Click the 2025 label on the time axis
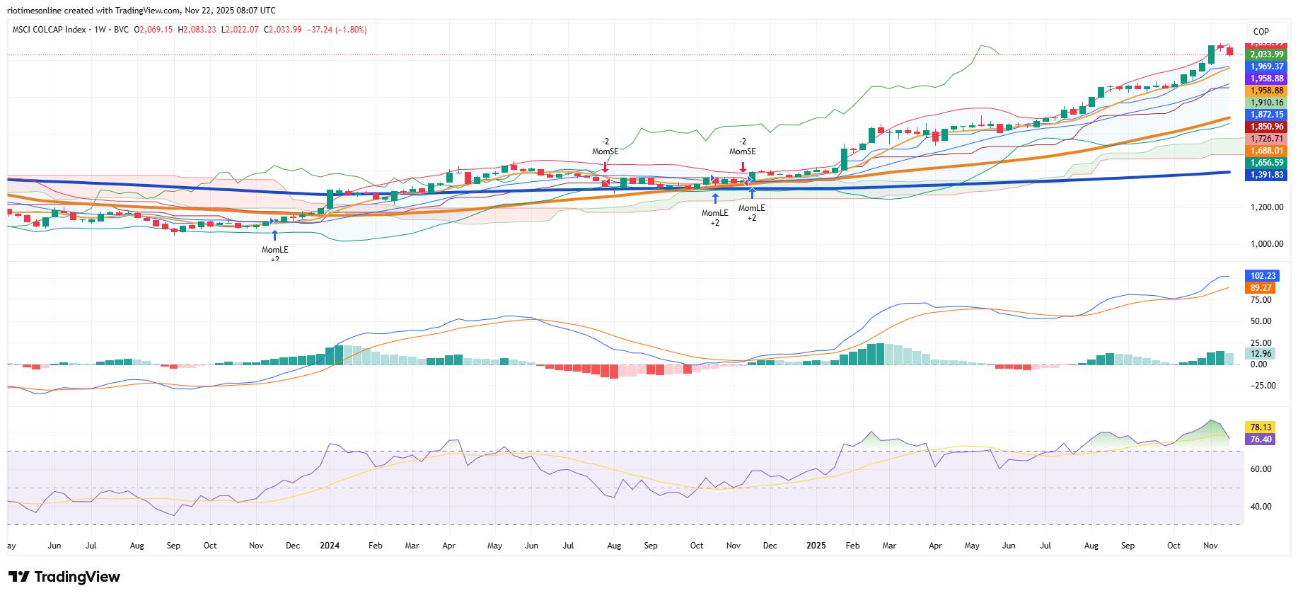1298x598 pixels. click(x=816, y=546)
